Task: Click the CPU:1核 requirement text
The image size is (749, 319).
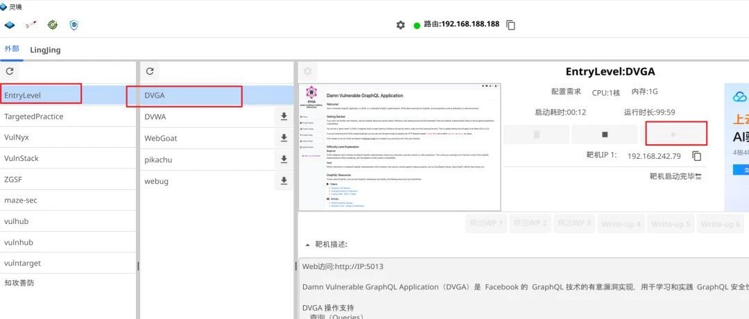Action: coord(606,92)
